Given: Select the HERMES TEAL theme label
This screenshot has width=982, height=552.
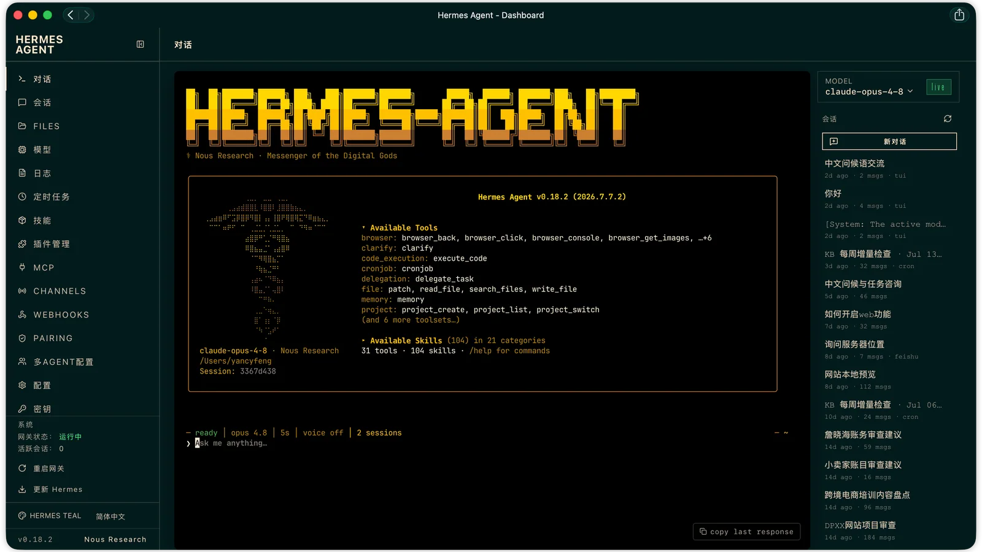Looking at the screenshot, I should click(55, 516).
